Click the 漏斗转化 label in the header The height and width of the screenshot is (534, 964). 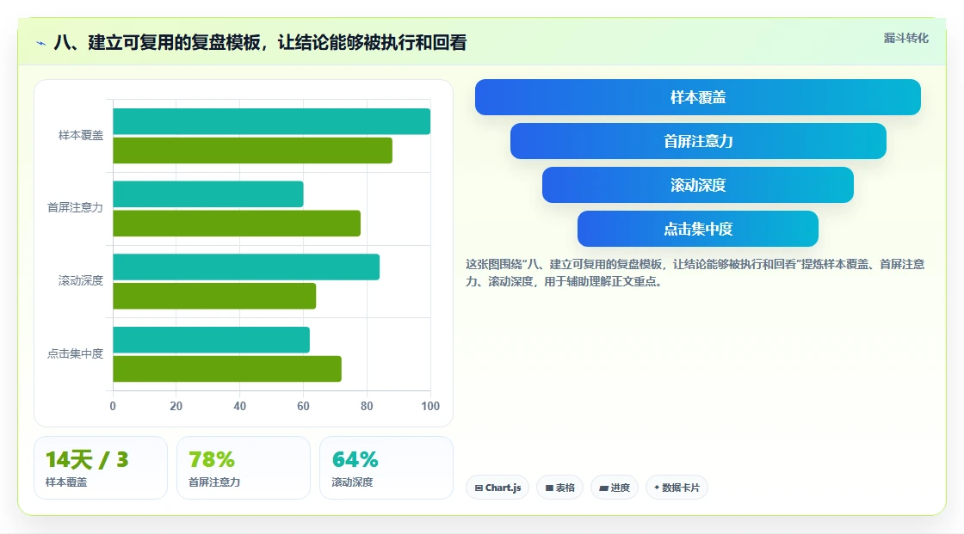click(x=905, y=38)
